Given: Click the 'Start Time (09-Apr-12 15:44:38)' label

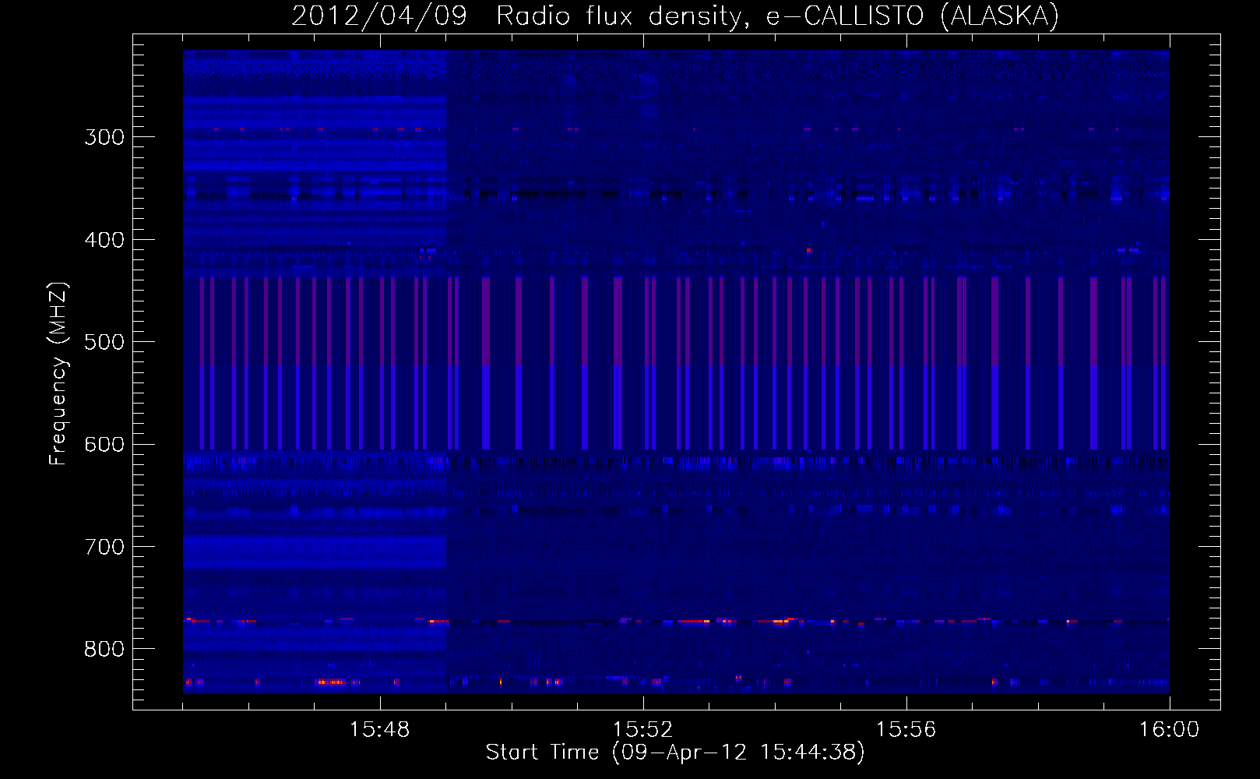Looking at the screenshot, I should pyautogui.click(x=675, y=753).
